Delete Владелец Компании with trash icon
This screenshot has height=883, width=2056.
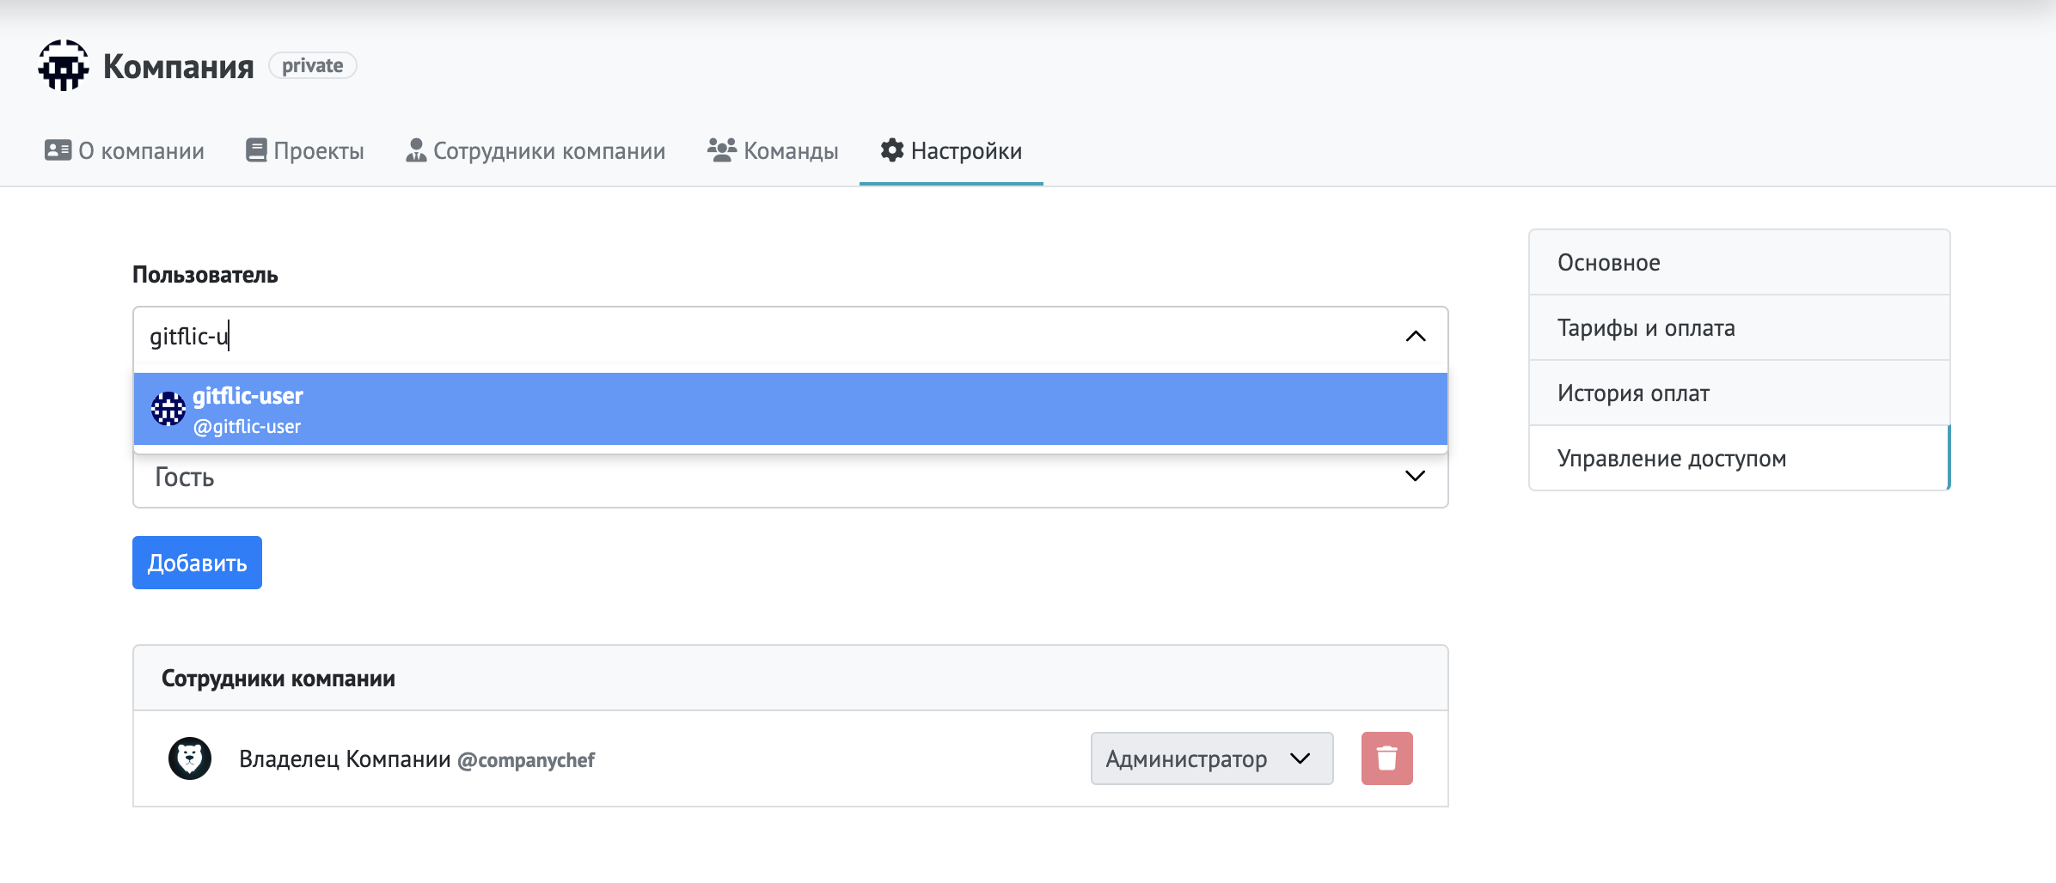tap(1387, 758)
